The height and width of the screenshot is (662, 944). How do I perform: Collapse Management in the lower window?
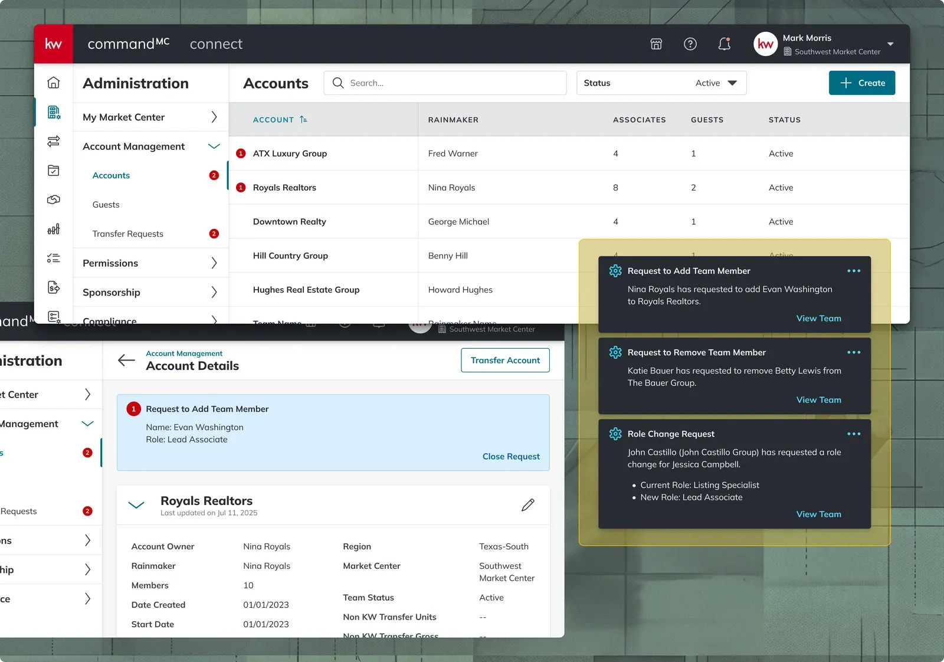pos(87,424)
